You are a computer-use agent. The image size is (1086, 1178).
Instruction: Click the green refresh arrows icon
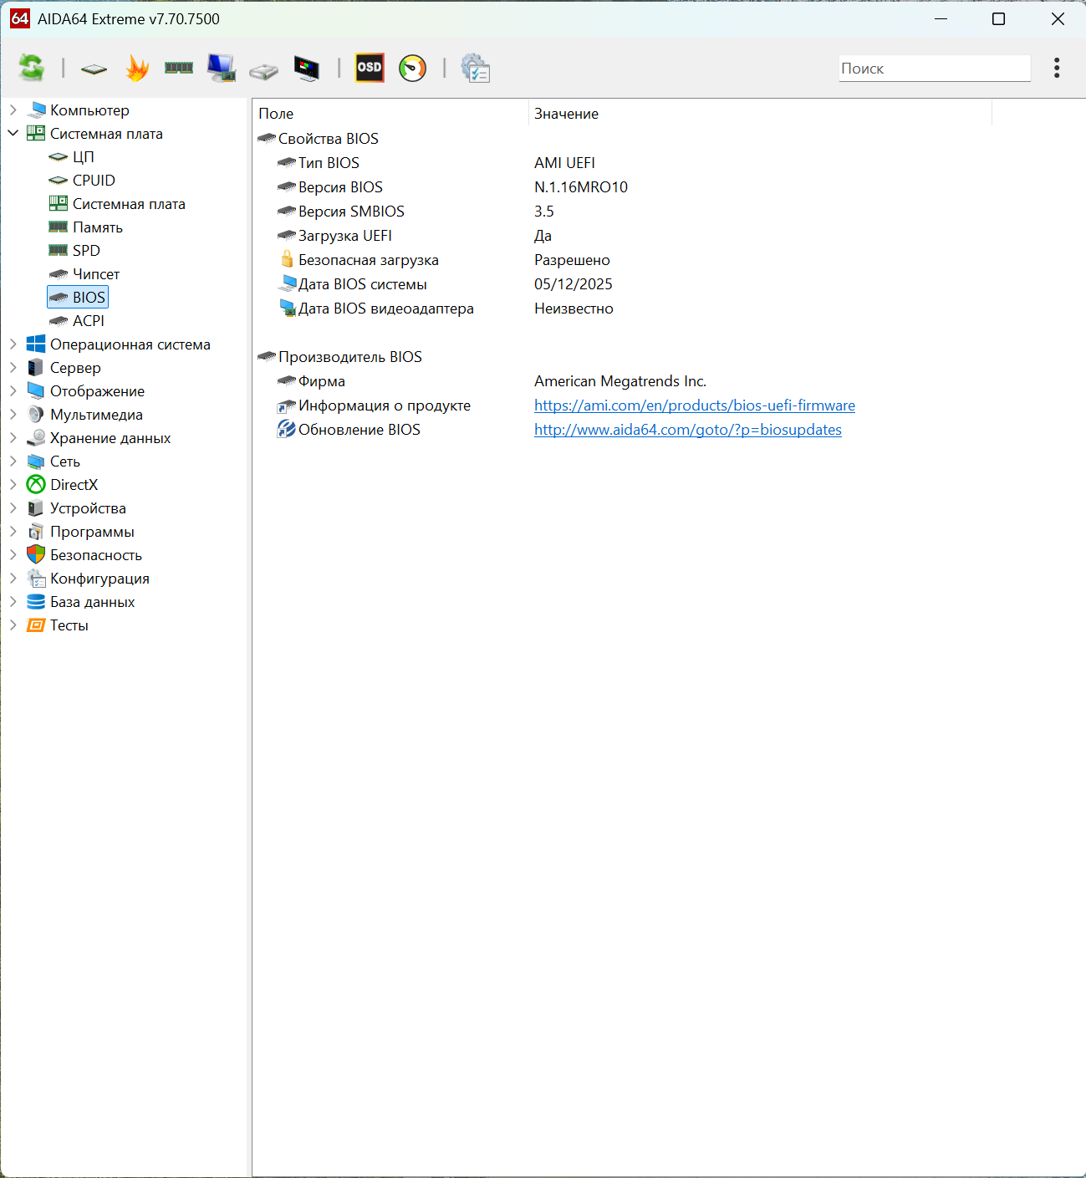(32, 68)
